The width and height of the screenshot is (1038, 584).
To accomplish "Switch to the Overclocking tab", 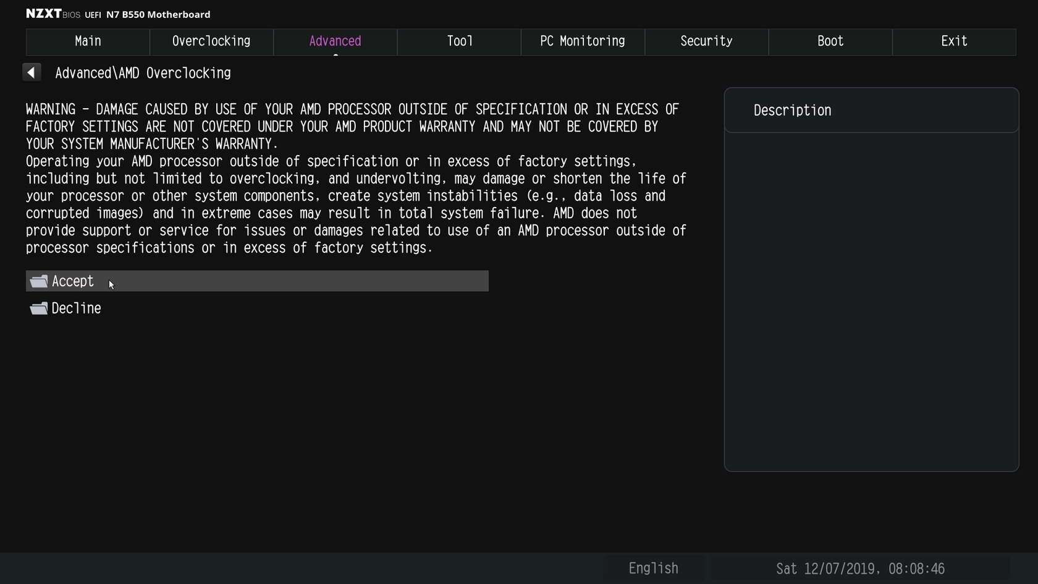I will tap(211, 41).
